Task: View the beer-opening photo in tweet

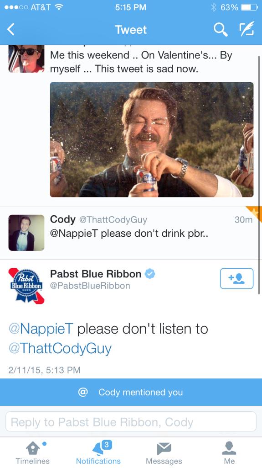Action: point(152,139)
